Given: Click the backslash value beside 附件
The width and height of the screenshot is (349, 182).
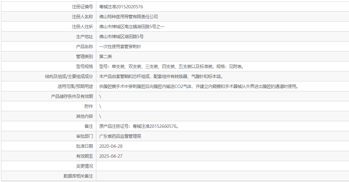Looking at the screenshot, I should tap(100, 106).
